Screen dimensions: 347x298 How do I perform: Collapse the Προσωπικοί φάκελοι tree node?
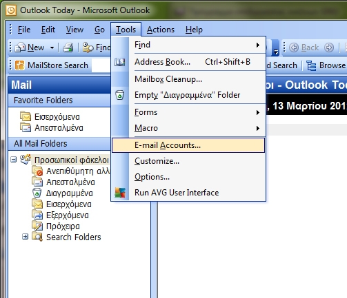(x=14, y=160)
